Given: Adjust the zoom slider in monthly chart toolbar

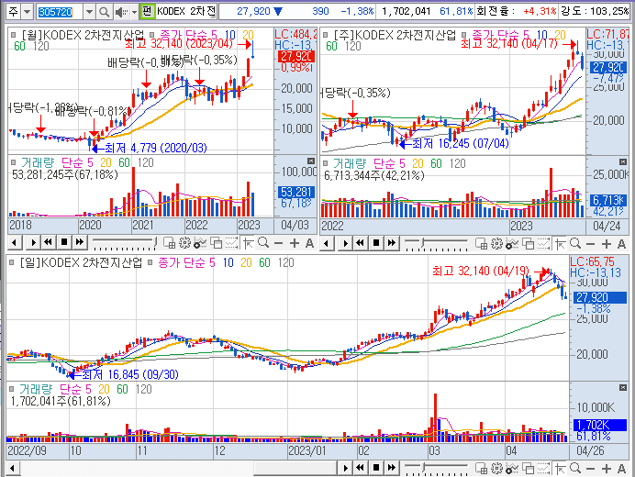Looking at the screenshot, I should coord(125,243).
